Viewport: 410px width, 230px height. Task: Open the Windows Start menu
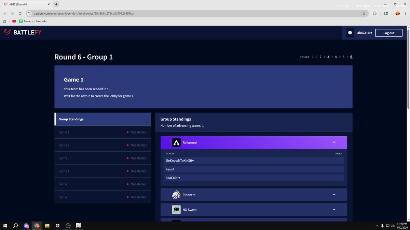[x=5, y=226]
